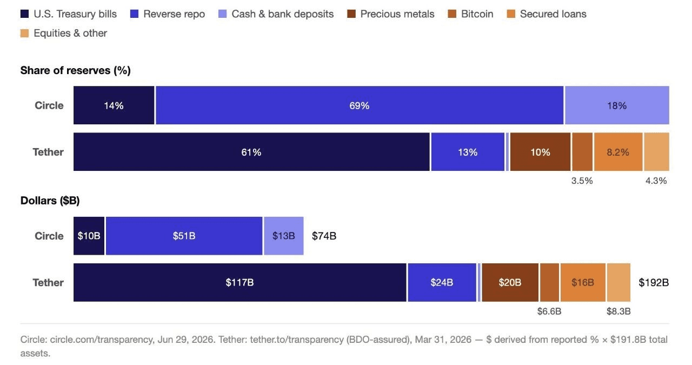Select Circle's 69% reverse repo segment

click(360, 105)
